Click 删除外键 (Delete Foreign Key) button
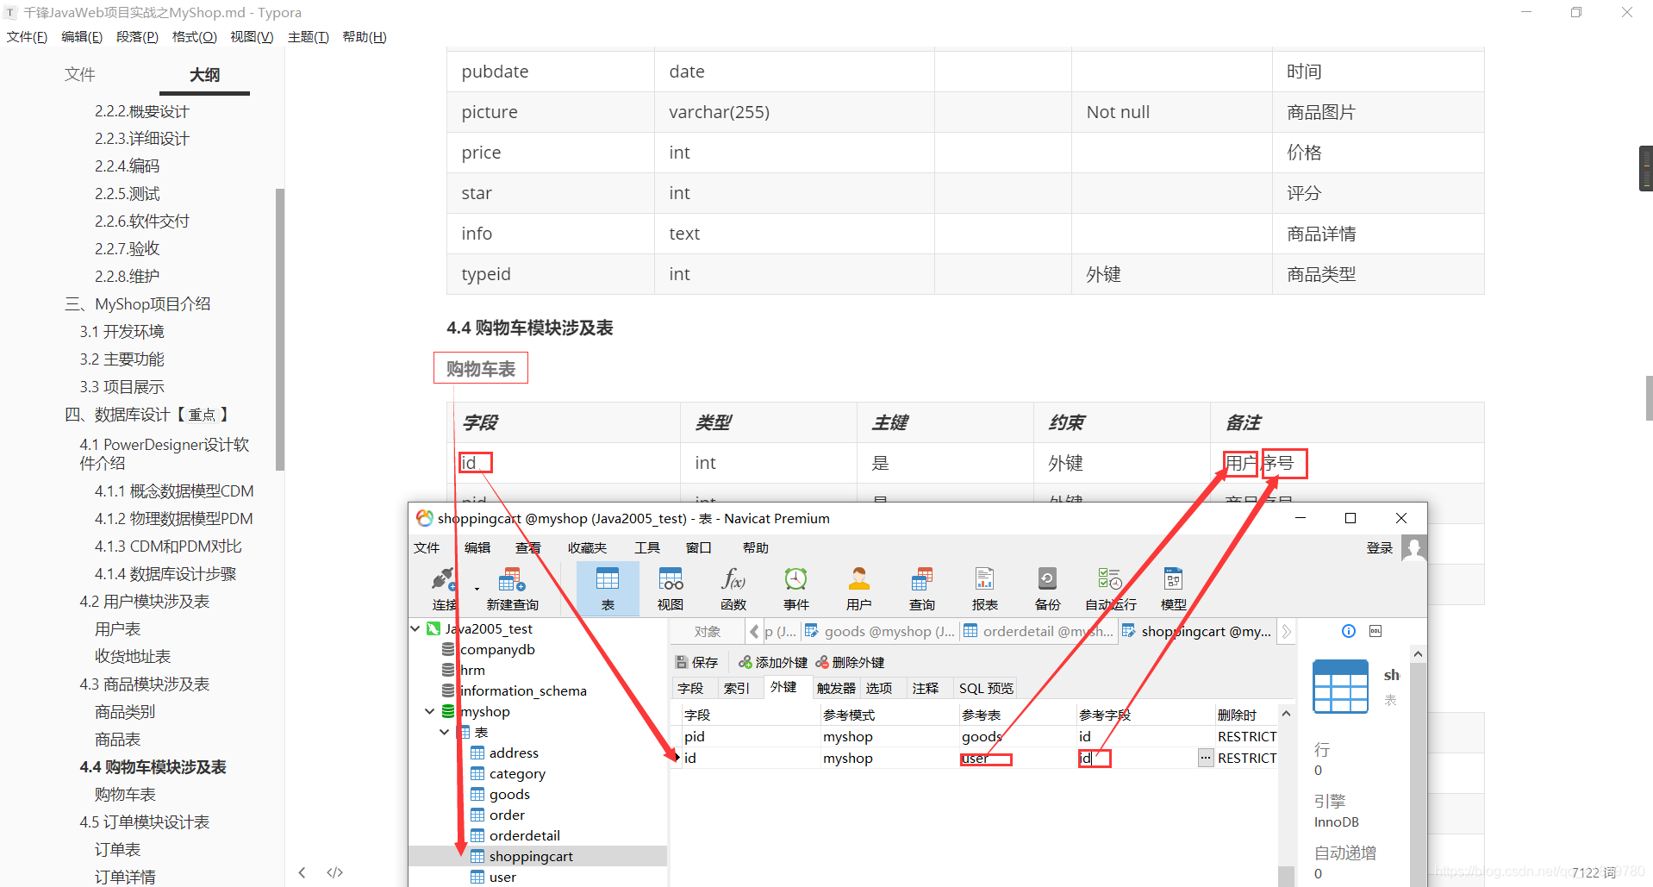1653x887 pixels. pos(851,662)
